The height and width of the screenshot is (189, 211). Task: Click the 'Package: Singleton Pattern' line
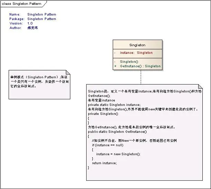click(33, 19)
